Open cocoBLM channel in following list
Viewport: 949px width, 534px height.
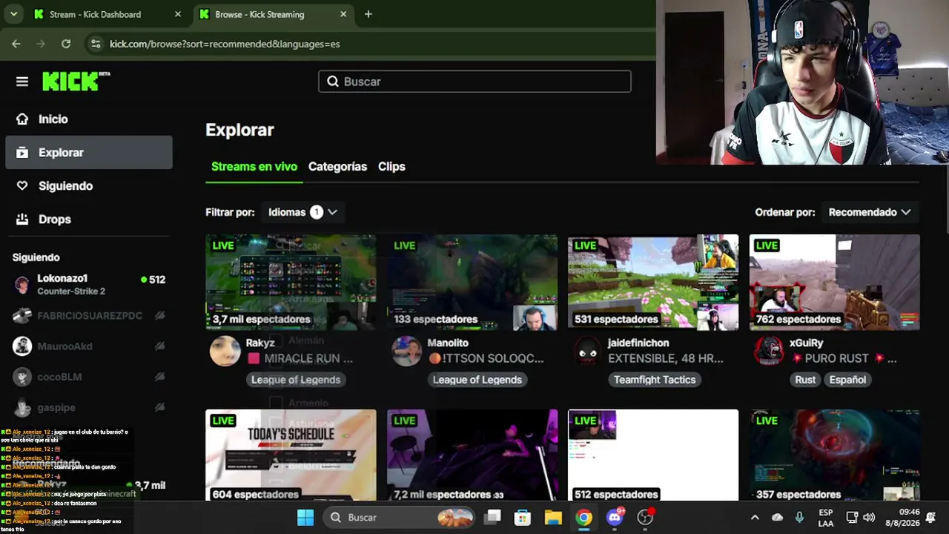tap(89, 376)
